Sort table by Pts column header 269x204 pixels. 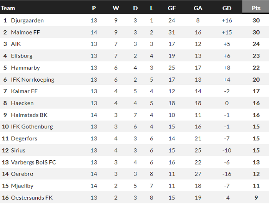[255, 8]
